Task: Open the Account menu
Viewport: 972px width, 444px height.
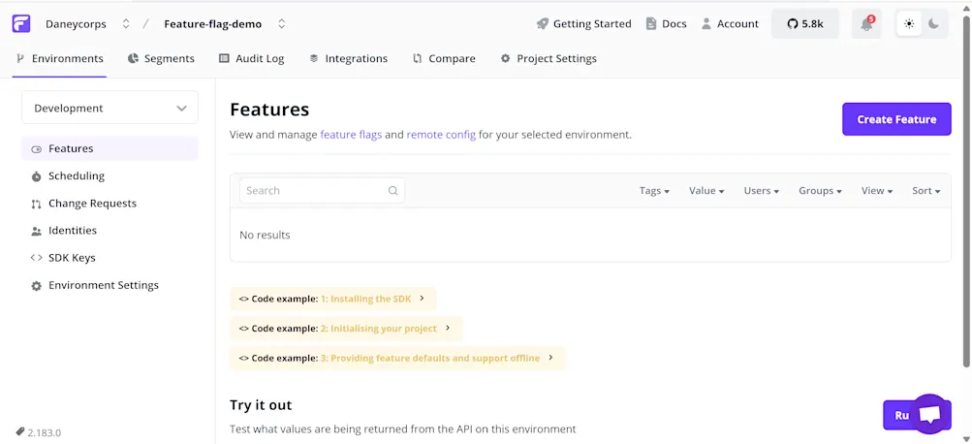Action: pos(730,24)
